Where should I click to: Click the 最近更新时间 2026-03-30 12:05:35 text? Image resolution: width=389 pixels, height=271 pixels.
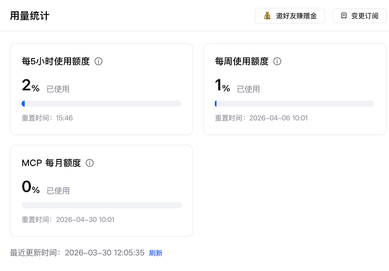click(x=77, y=252)
